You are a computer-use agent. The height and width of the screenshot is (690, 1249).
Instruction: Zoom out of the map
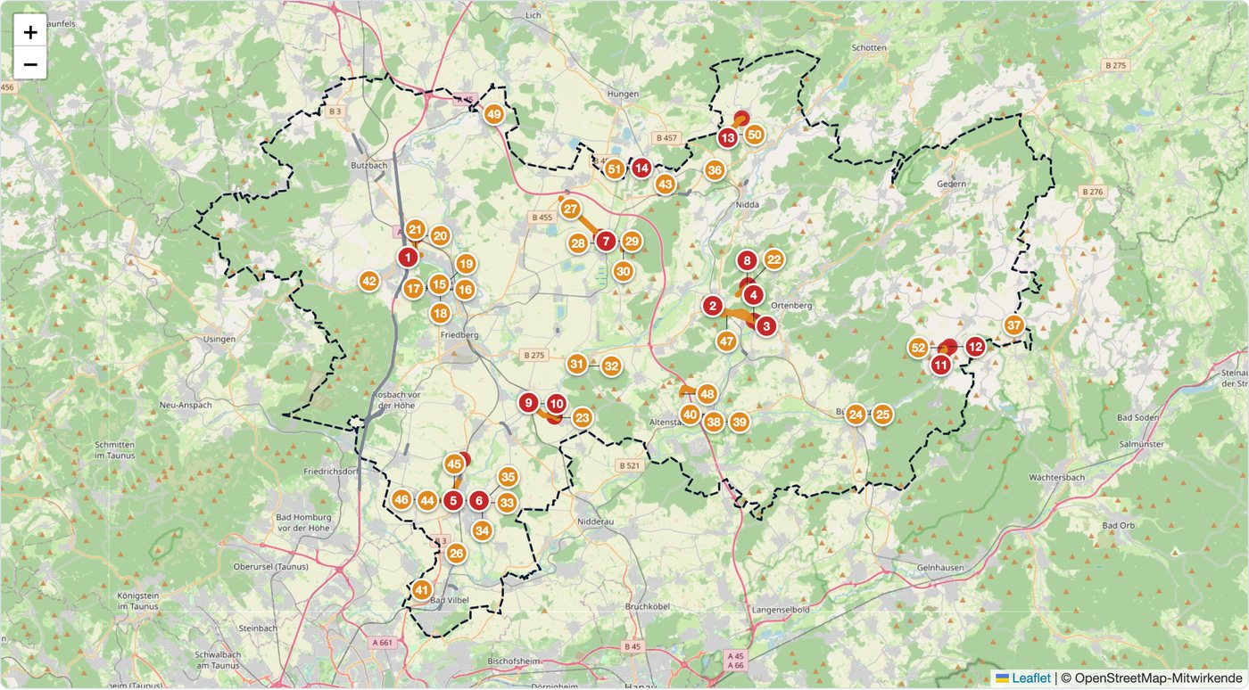(x=30, y=64)
